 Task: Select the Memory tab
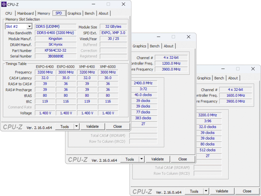44,13
